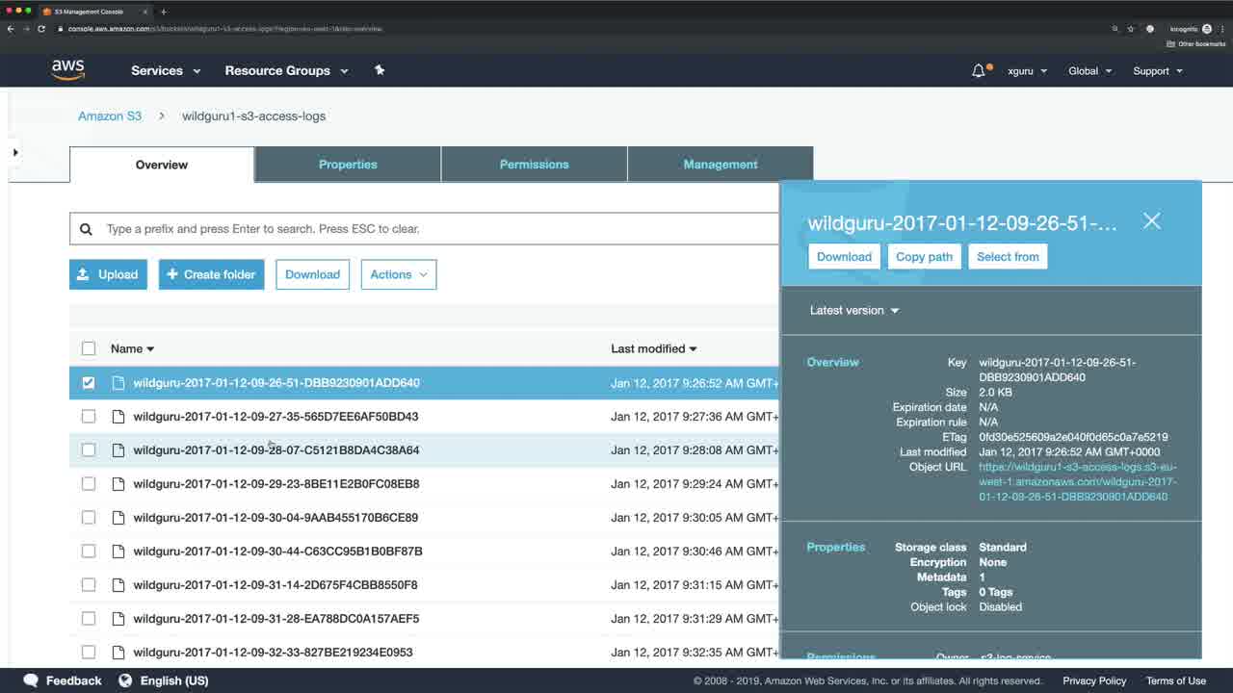Image resolution: width=1233 pixels, height=693 pixels.
Task: Check the 09-28-07-C5121B8DA4C38A64 object checkbox
Action: tap(89, 450)
